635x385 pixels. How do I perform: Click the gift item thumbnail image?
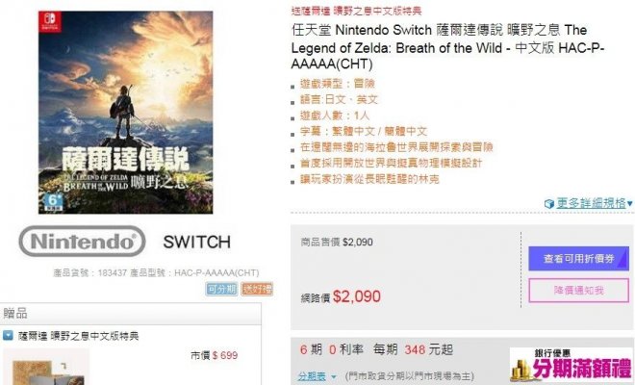tap(46, 367)
